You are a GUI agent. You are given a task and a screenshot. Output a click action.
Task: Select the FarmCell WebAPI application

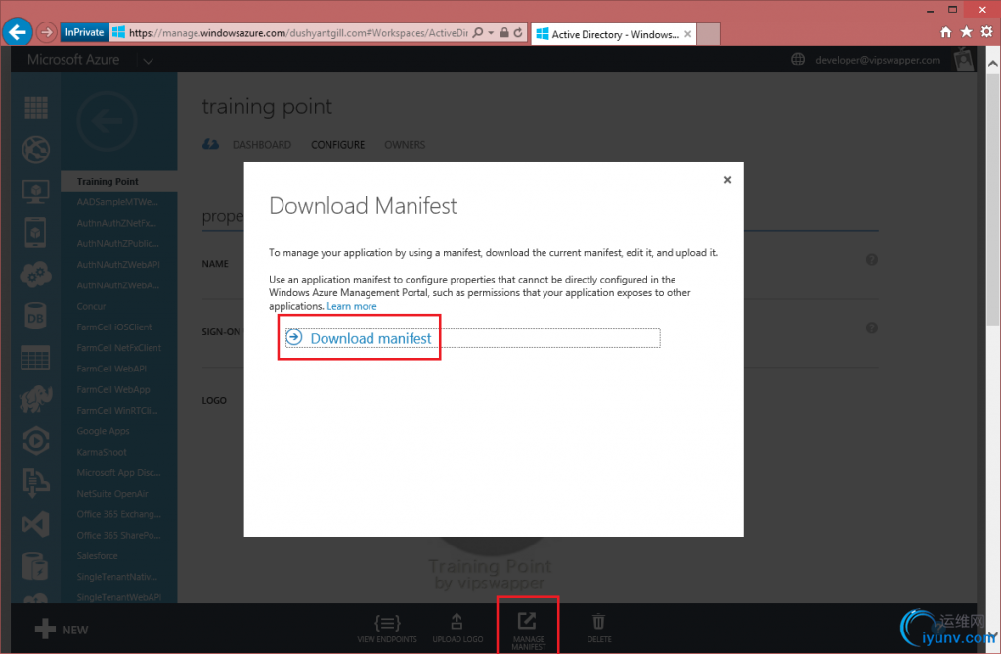click(x=111, y=370)
